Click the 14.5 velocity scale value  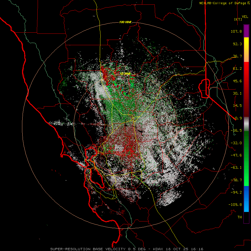(237, 106)
